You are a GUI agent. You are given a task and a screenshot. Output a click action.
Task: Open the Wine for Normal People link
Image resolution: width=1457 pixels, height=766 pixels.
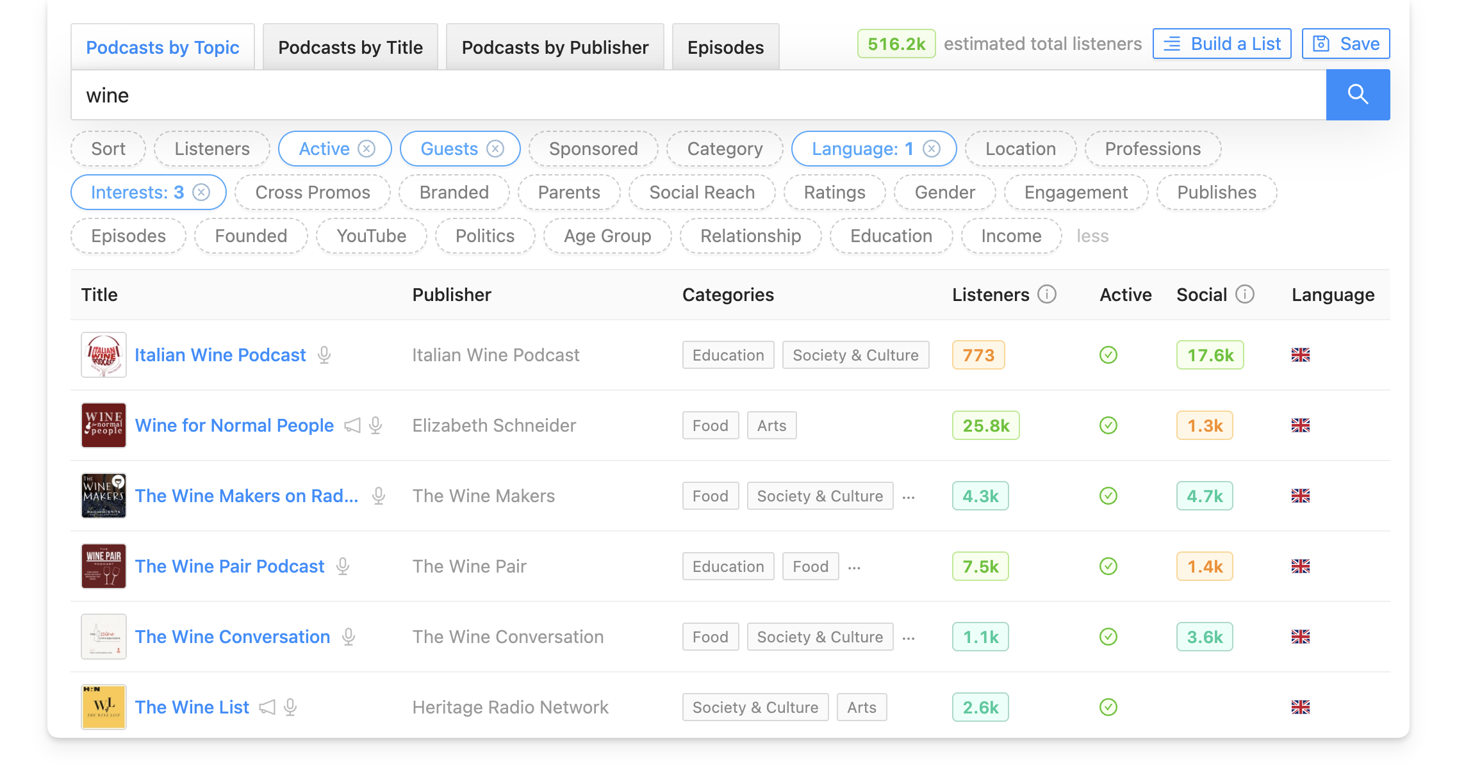coord(234,425)
